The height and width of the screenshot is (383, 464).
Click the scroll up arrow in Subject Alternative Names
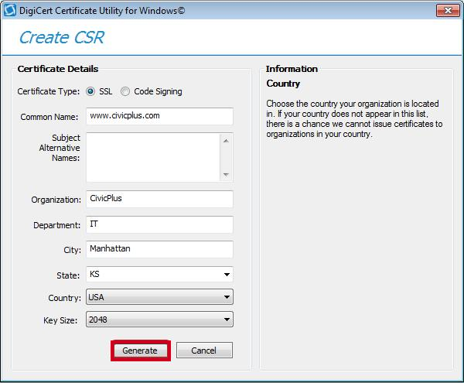coord(226,141)
